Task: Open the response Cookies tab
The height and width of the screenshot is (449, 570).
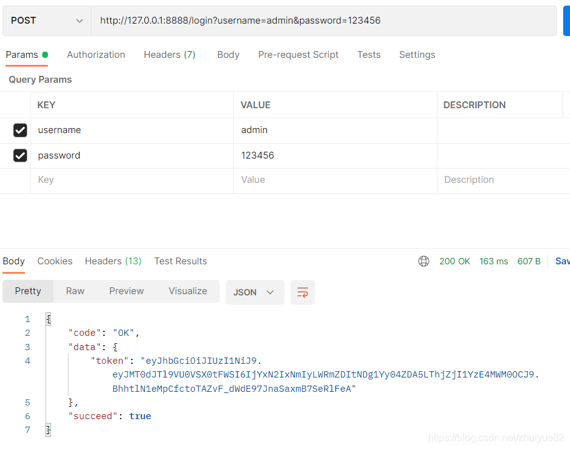Action: (55, 261)
